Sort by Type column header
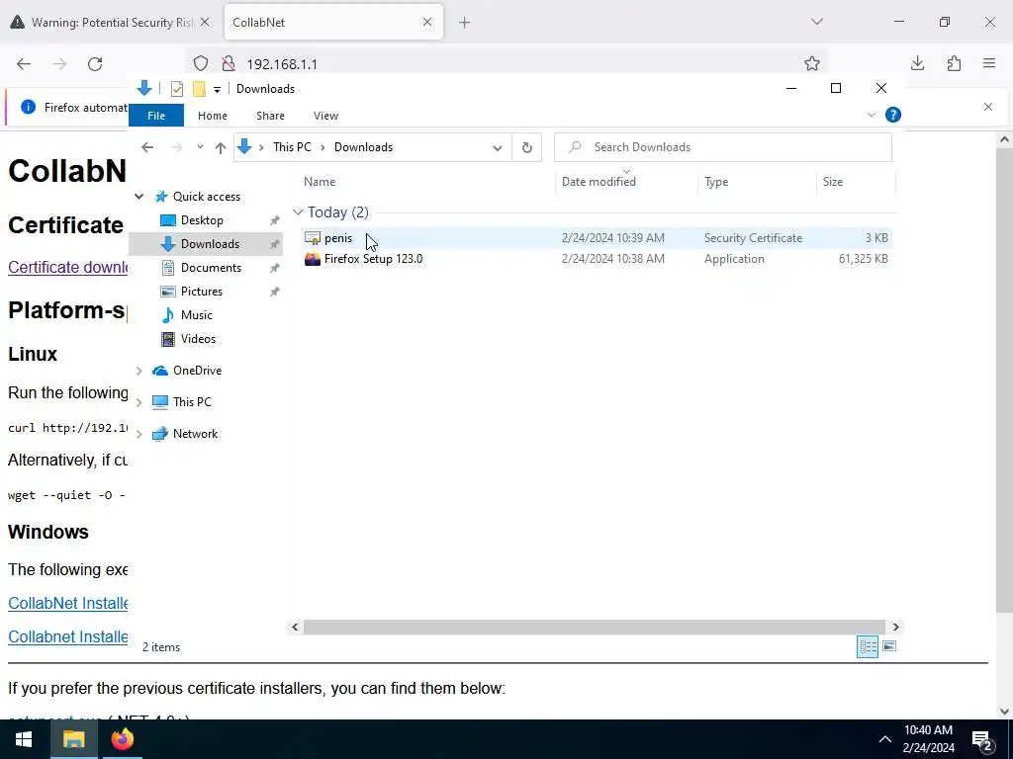Viewport: 1013px width, 759px height. pos(716,182)
